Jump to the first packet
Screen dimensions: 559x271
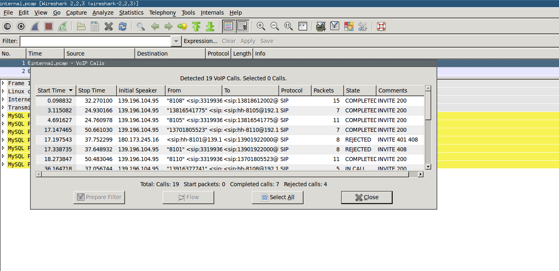coord(196,27)
